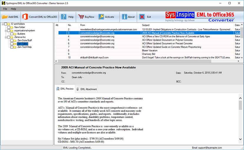Image resolution: width=244 pixels, height=150 pixels.
Task: Click the red Exit X icon
Action: (142, 17)
